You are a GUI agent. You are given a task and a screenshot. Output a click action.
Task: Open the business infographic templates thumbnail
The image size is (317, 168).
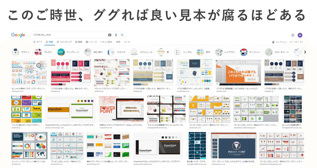point(29,145)
